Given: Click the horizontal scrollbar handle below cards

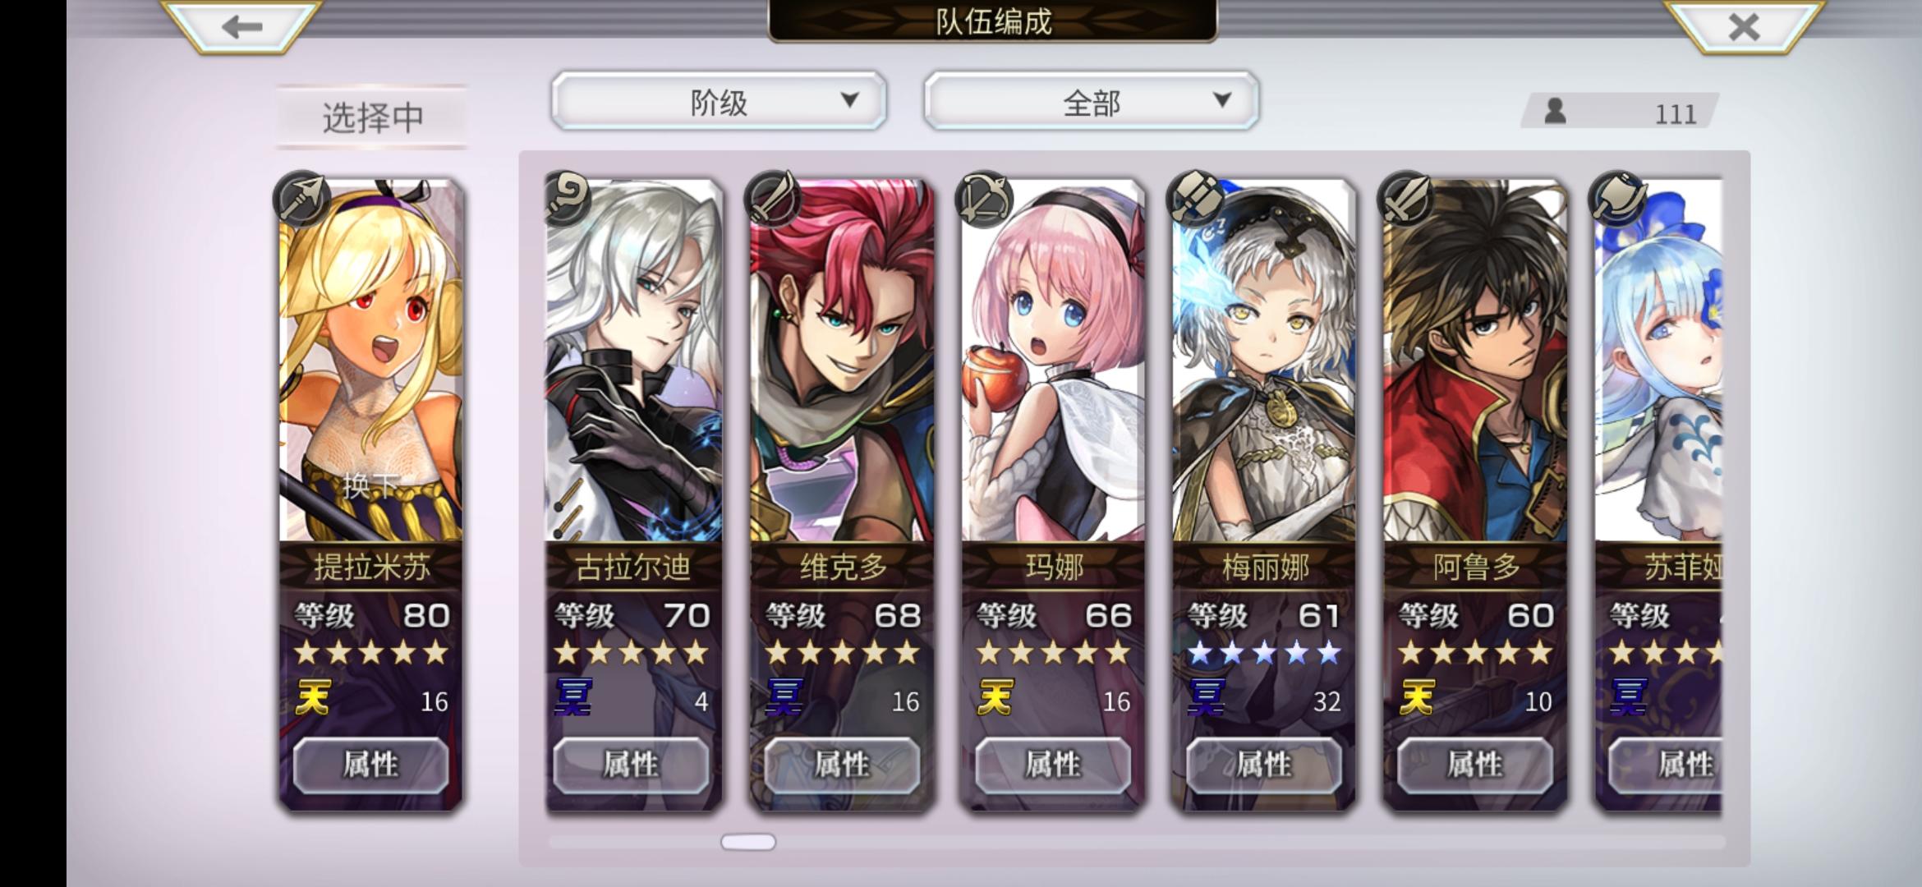Looking at the screenshot, I should tap(748, 842).
